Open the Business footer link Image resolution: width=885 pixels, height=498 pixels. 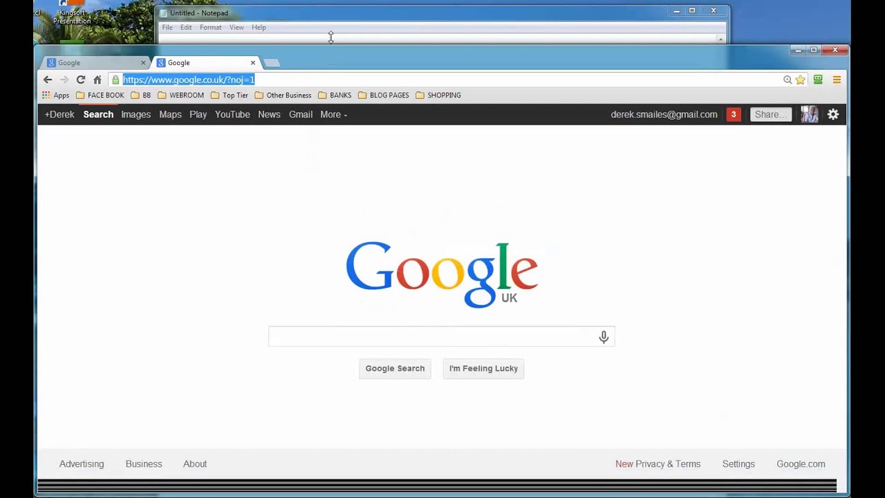[144, 464]
